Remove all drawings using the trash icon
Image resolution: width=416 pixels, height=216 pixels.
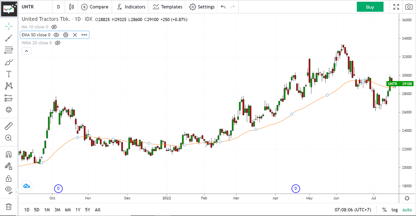(8, 207)
